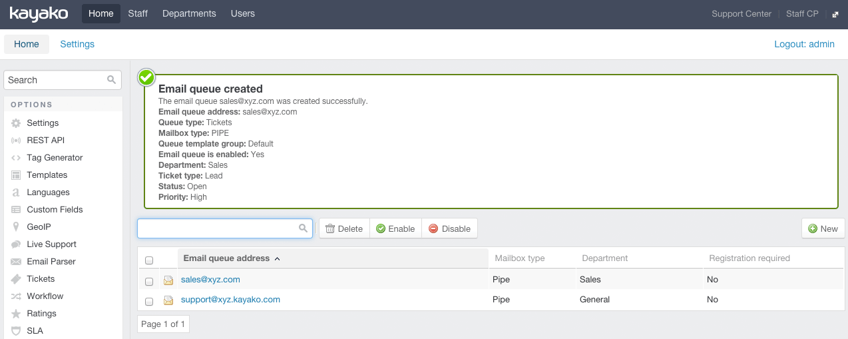
Task: Click the Settings gear icon in sidebar
Action: tap(16, 123)
